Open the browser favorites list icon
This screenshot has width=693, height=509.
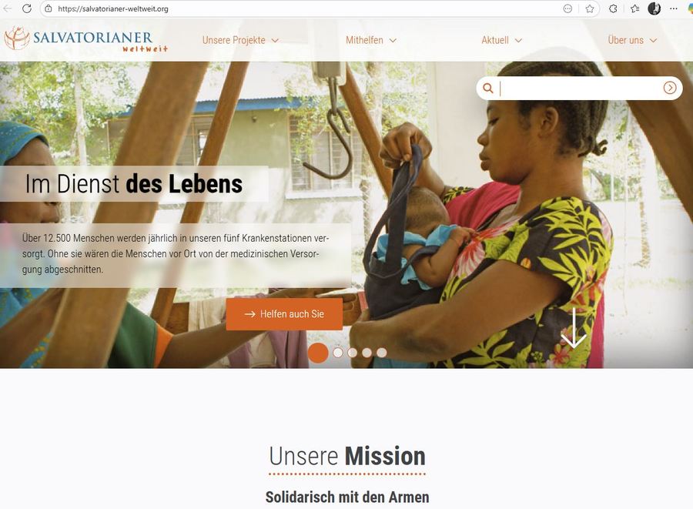[x=635, y=8]
